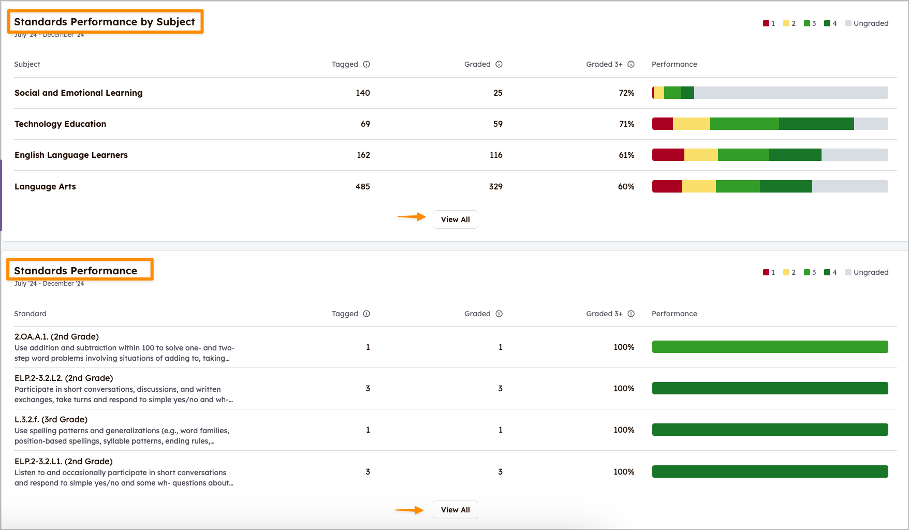909x530 pixels.
Task: Open the Technology Education subject row
Action: [x=60, y=124]
